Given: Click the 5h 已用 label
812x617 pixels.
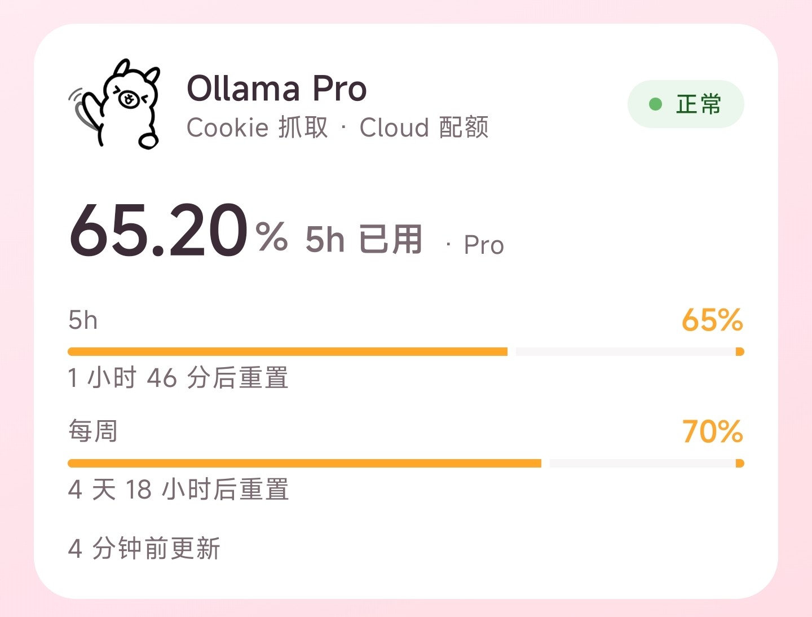Looking at the screenshot, I should click(x=364, y=239).
